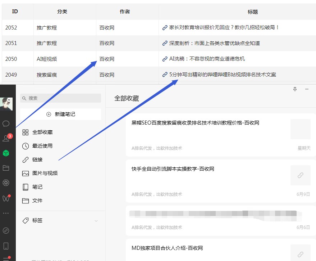
Task: Open Moments shutter icon in sidebar
Action: click(x=6, y=183)
